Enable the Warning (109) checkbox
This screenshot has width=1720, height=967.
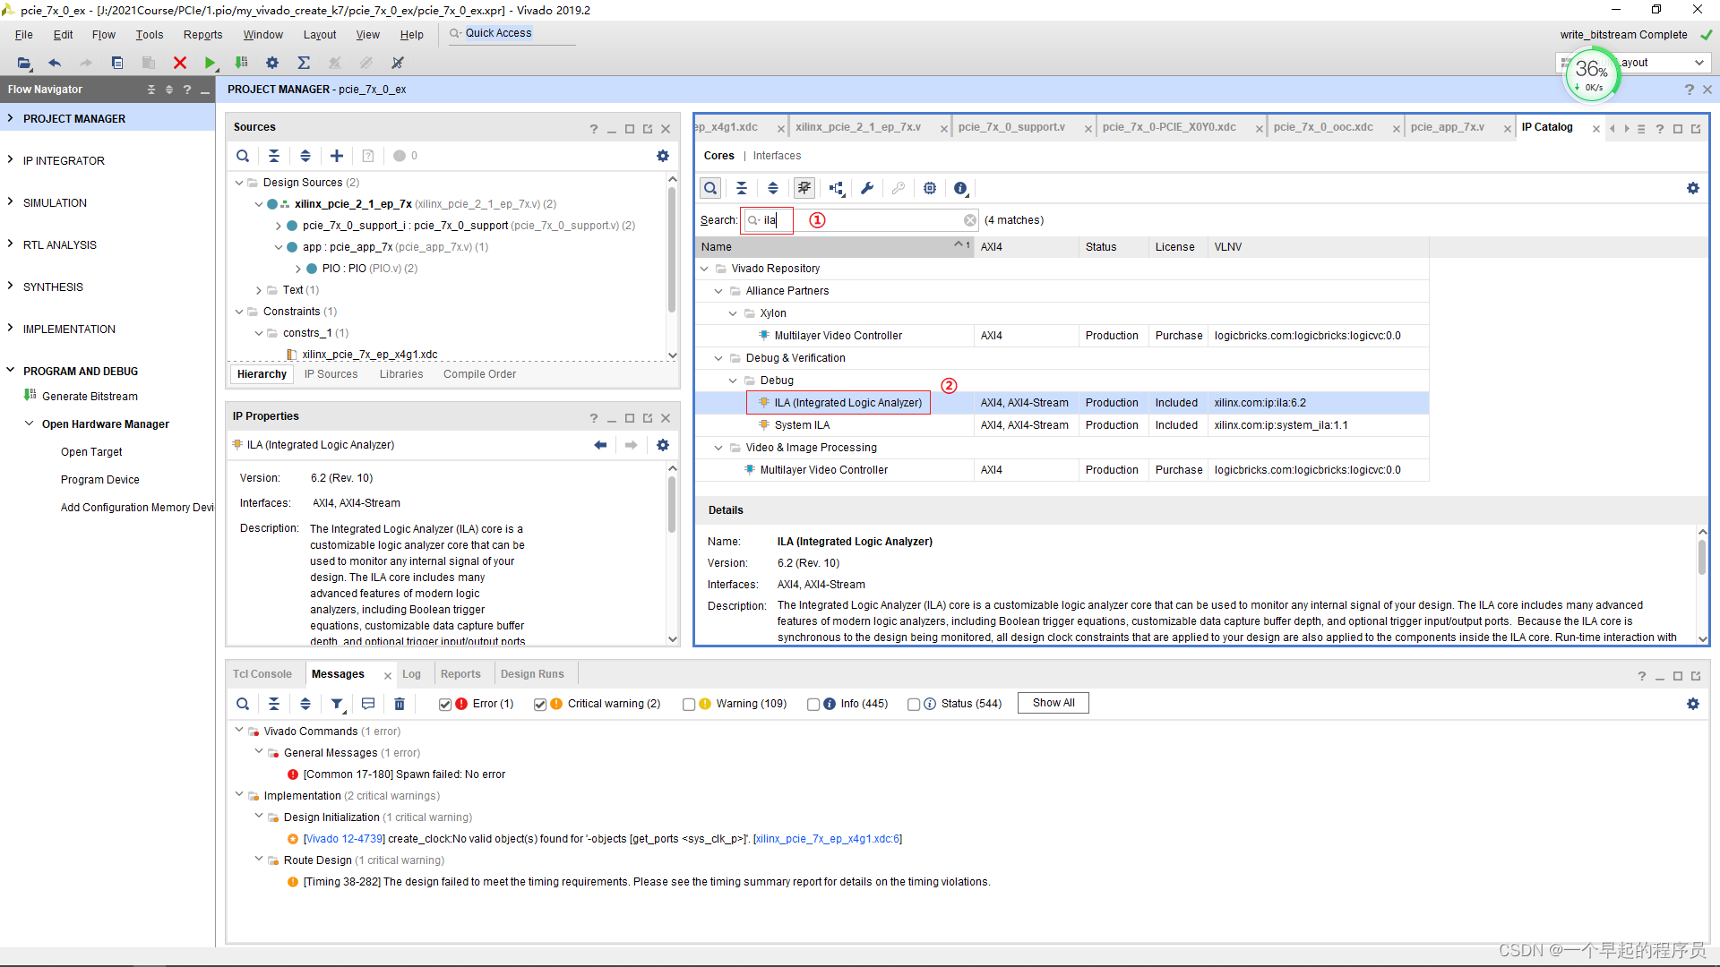tap(689, 705)
